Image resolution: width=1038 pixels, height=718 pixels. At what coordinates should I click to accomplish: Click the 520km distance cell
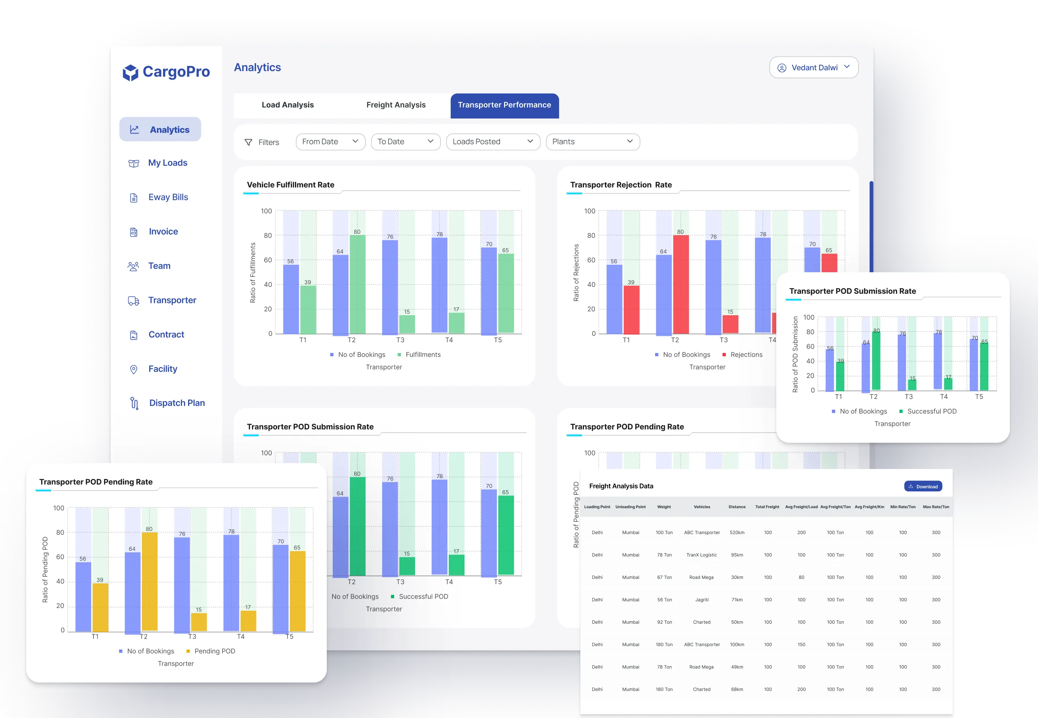coord(737,533)
